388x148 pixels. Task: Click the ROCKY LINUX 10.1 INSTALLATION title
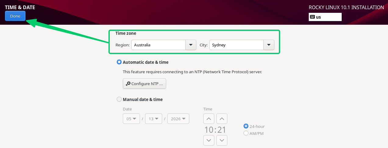pyautogui.click(x=346, y=7)
